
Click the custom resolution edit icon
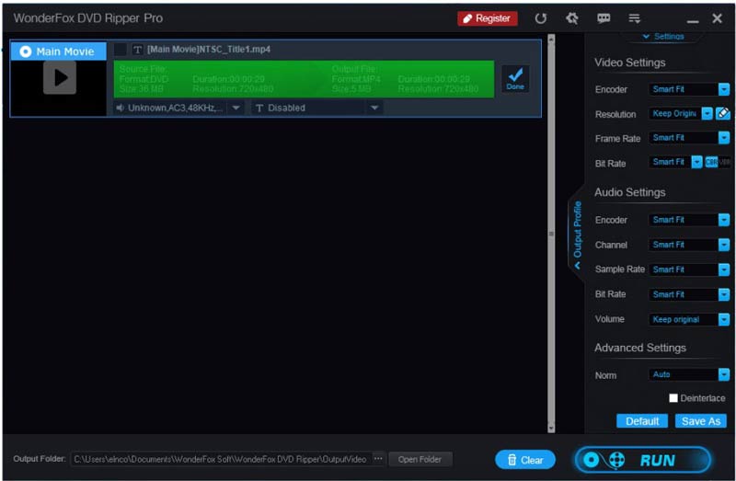pyautogui.click(x=723, y=113)
